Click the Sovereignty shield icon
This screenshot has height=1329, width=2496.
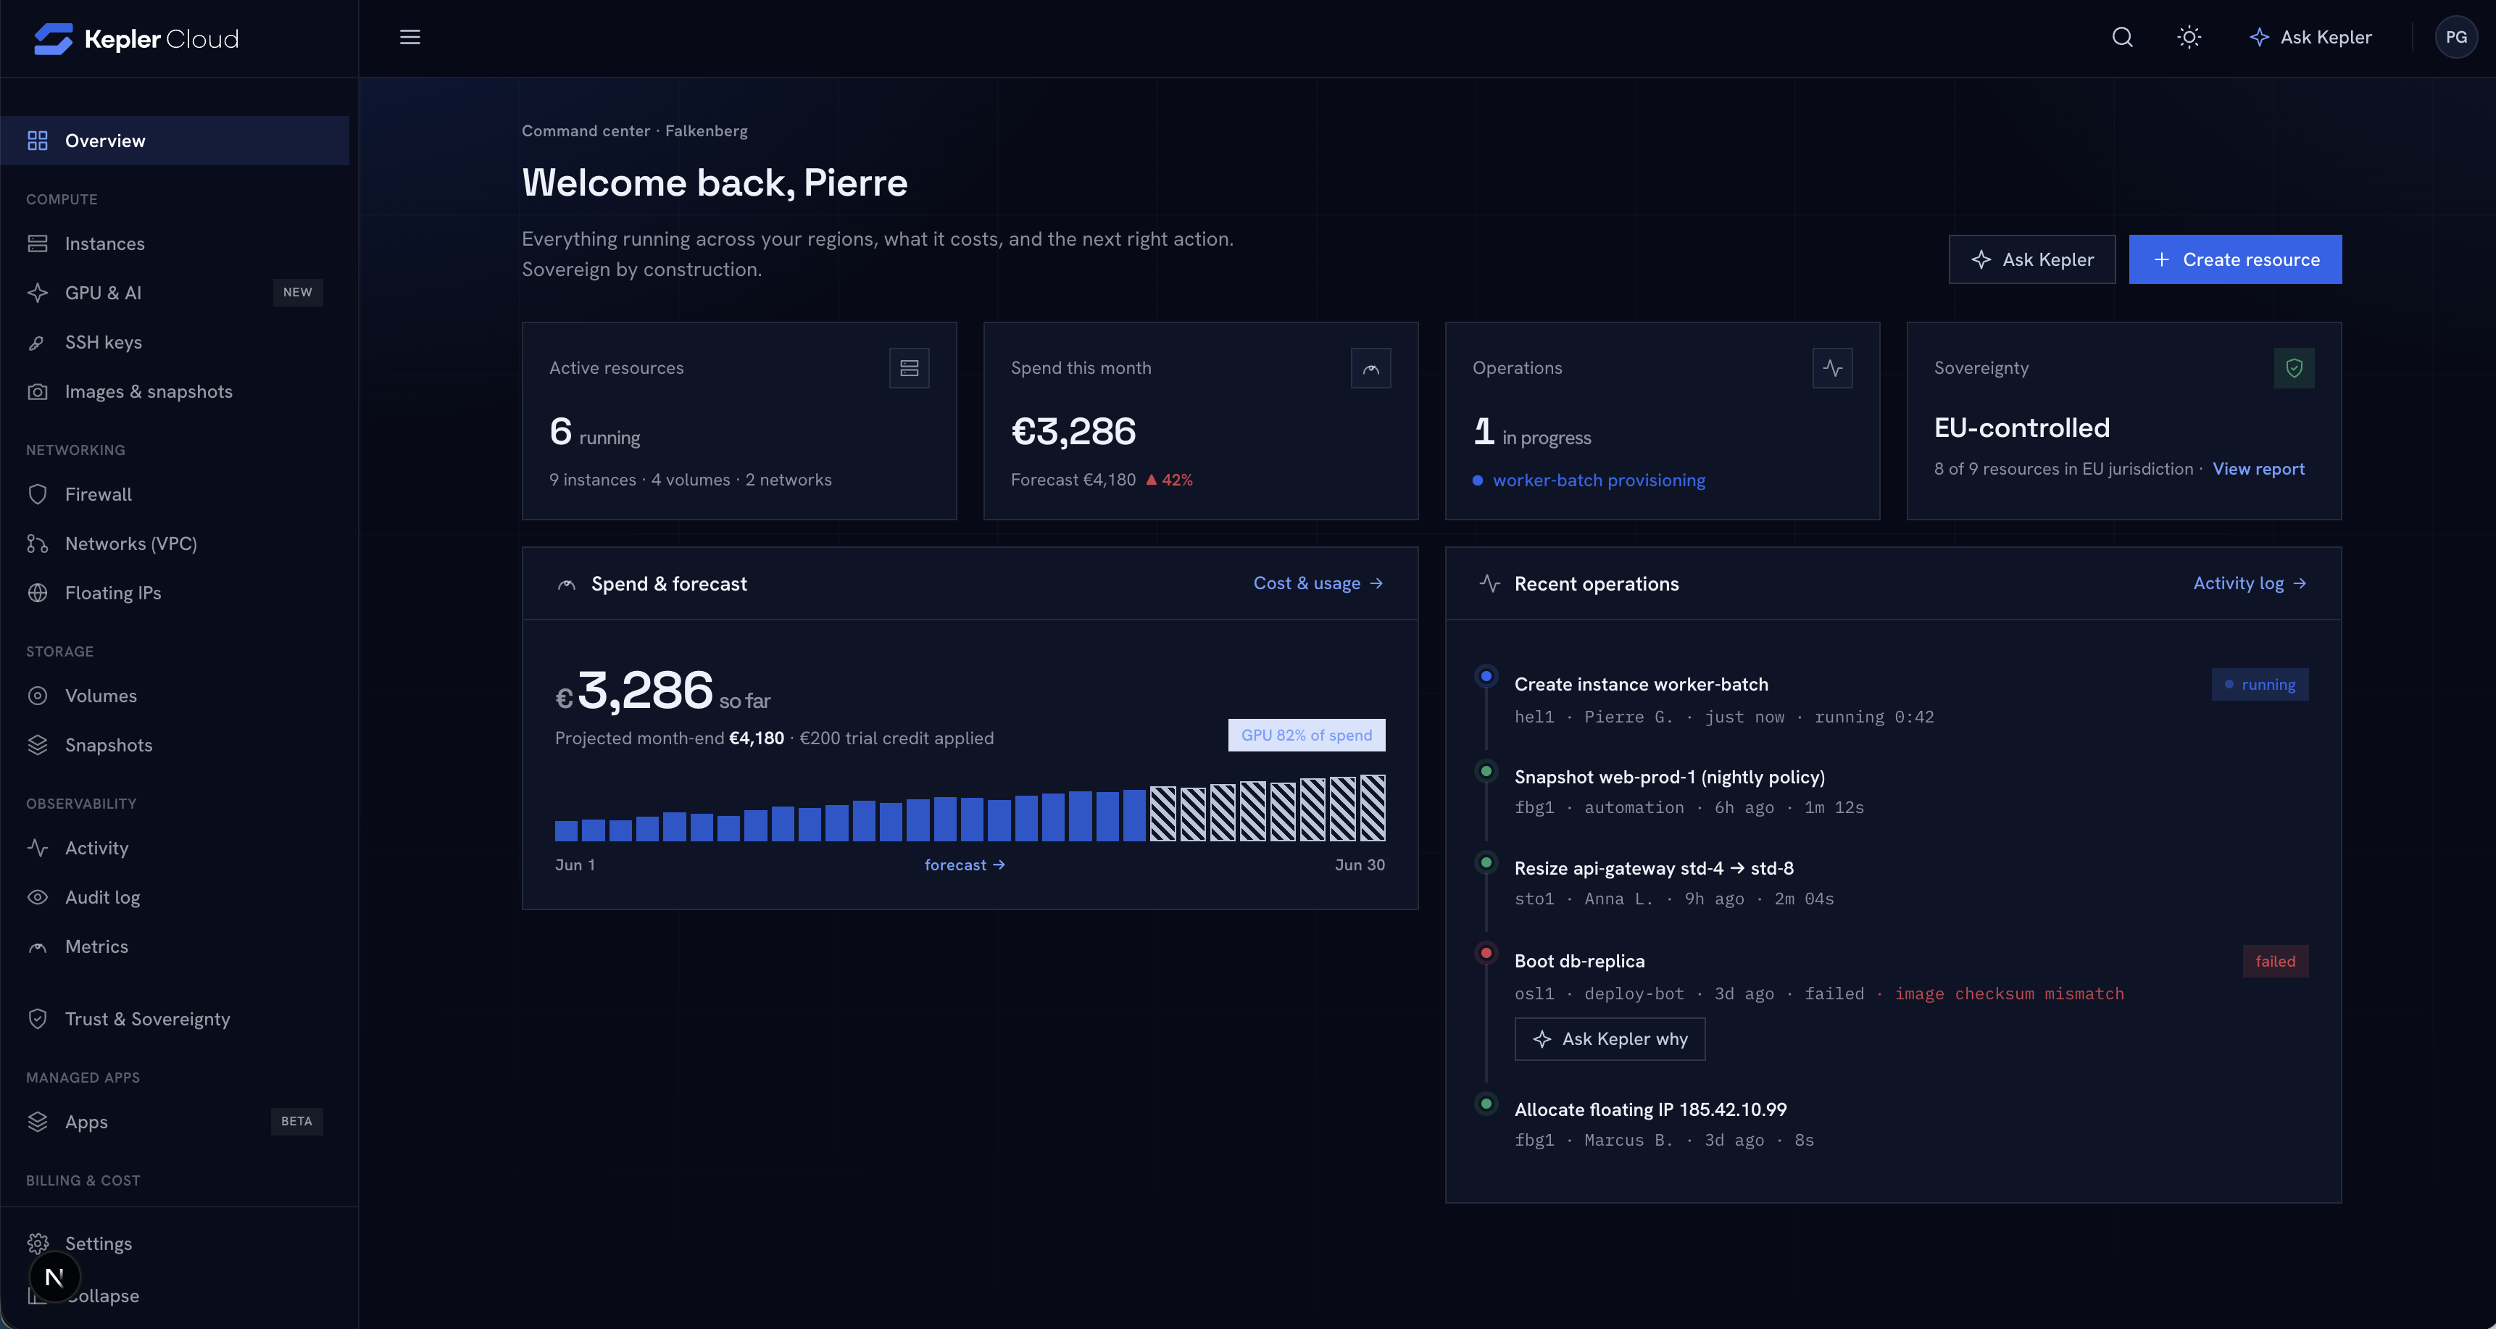tap(2294, 368)
